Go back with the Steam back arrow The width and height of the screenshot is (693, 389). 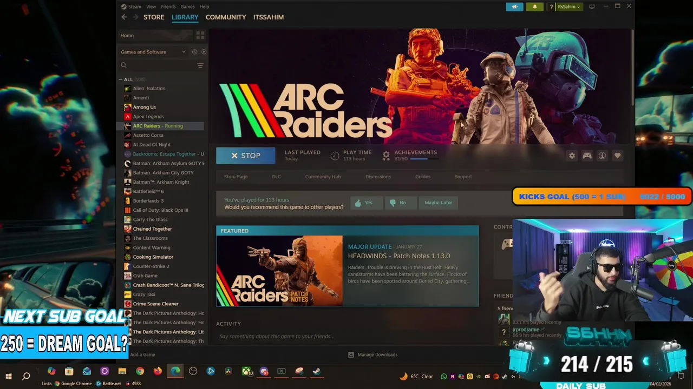coord(124,17)
